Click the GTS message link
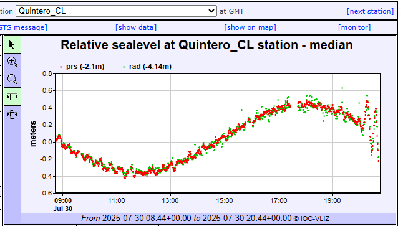 click(x=23, y=27)
